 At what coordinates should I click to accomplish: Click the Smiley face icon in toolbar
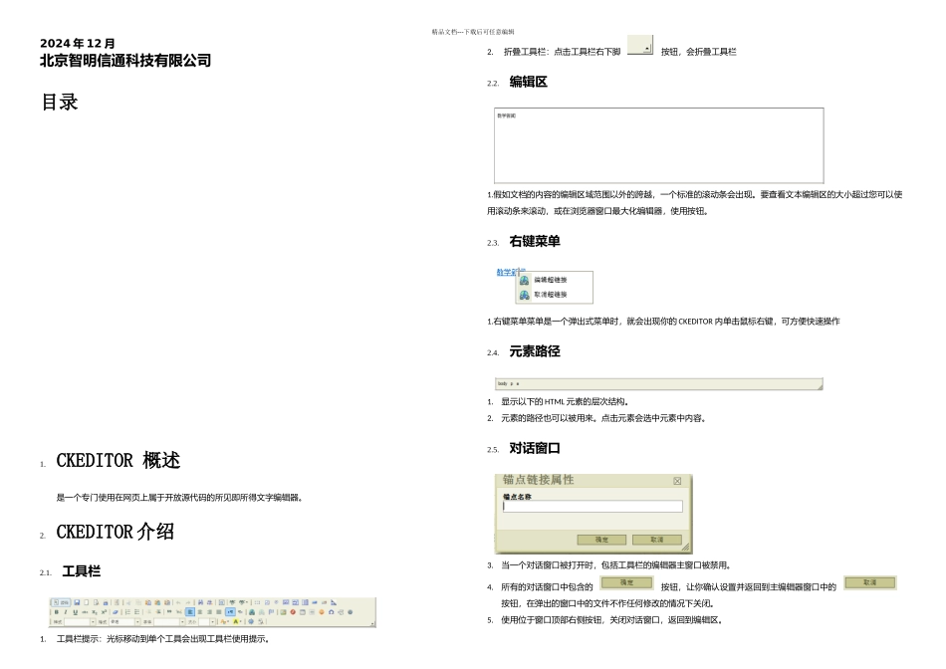tap(322, 612)
